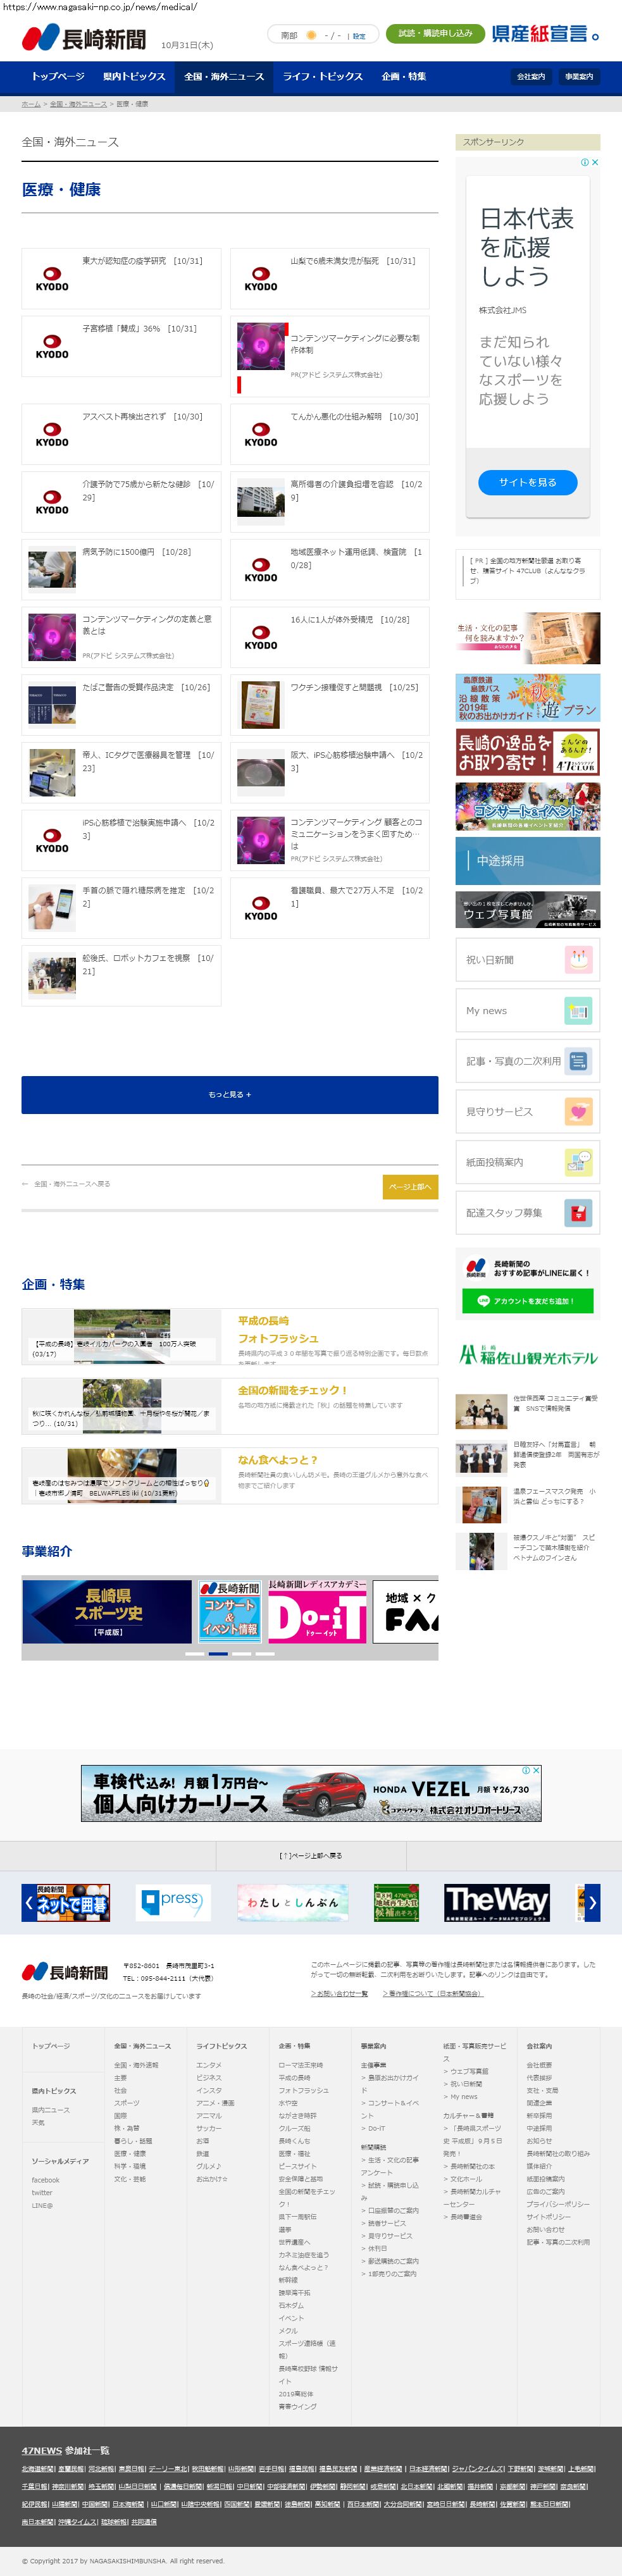Click the KYODO logo beside 子宮移植「賛成」36%
Image resolution: width=622 pixels, height=2576 pixels.
point(52,347)
